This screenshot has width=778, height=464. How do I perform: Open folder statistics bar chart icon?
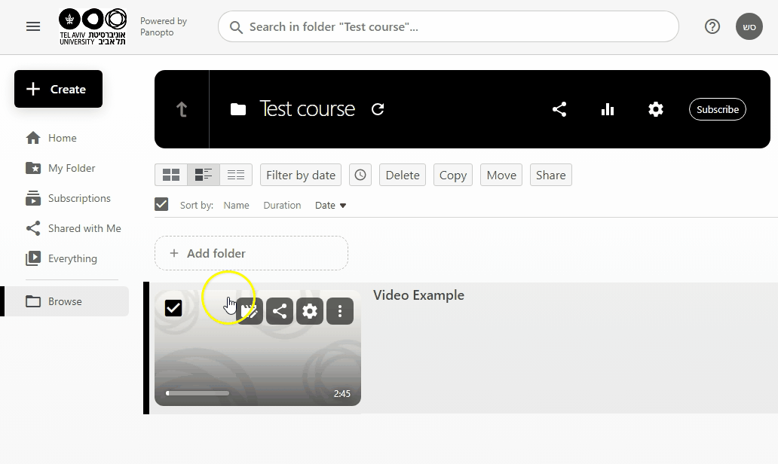(608, 109)
